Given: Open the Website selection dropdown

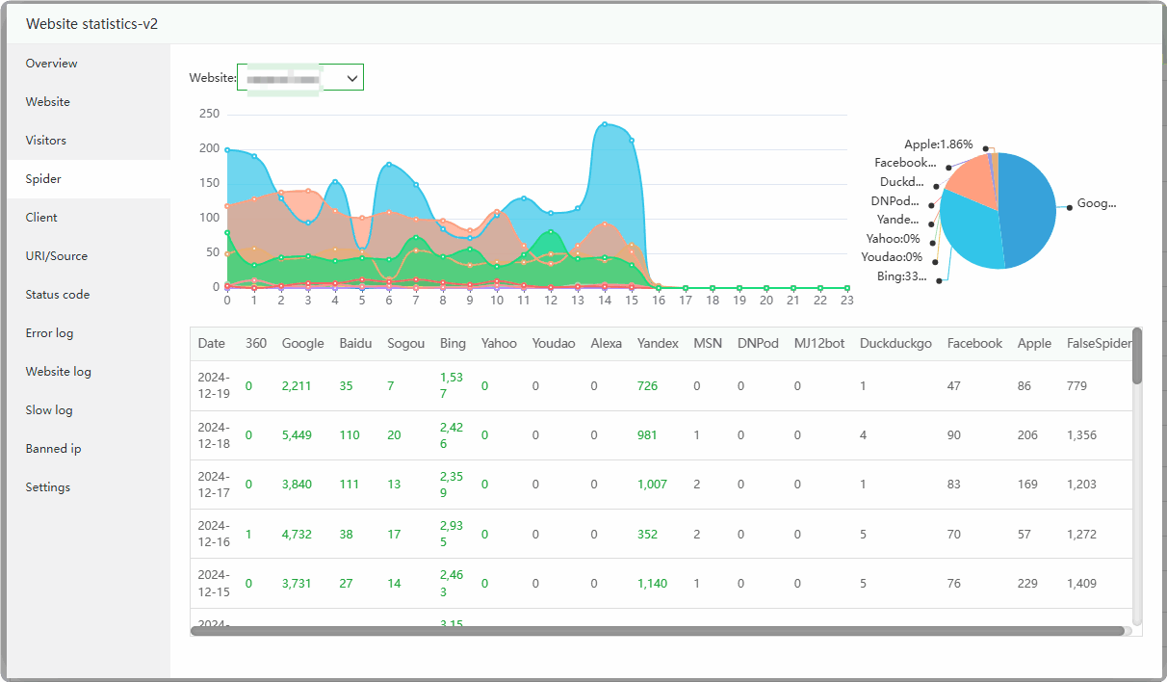Looking at the screenshot, I should (299, 77).
